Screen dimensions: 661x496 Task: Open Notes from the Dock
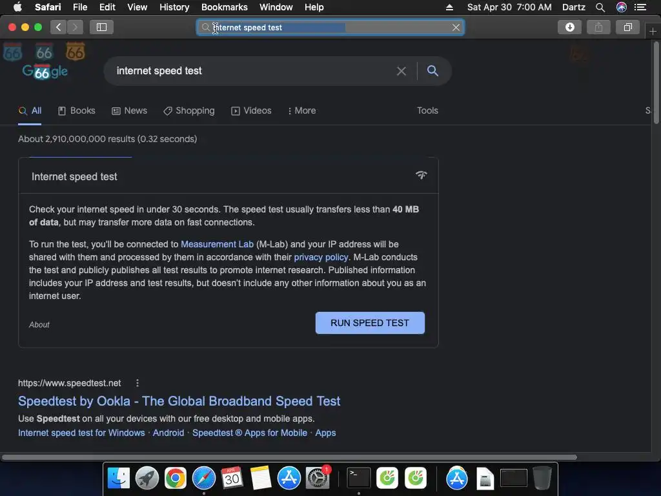261,479
